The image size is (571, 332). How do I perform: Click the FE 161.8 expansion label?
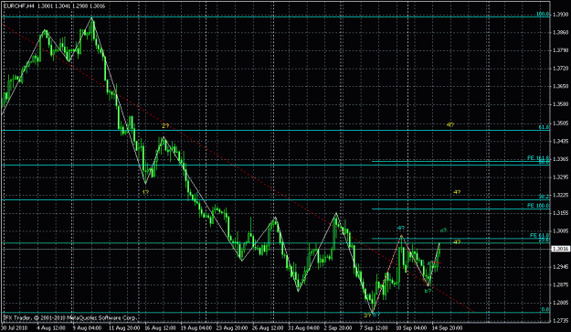tap(538, 158)
